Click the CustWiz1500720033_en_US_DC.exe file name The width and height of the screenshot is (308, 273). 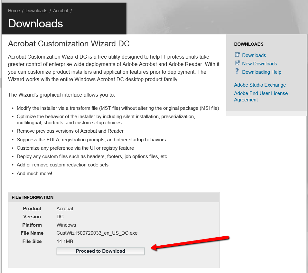(x=97, y=233)
